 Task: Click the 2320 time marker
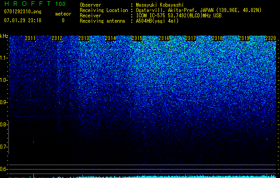coord(271,38)
